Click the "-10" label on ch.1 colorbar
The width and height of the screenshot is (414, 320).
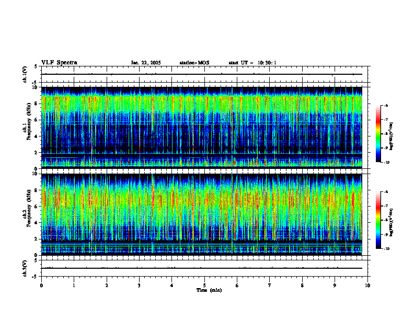click(386, 163)
